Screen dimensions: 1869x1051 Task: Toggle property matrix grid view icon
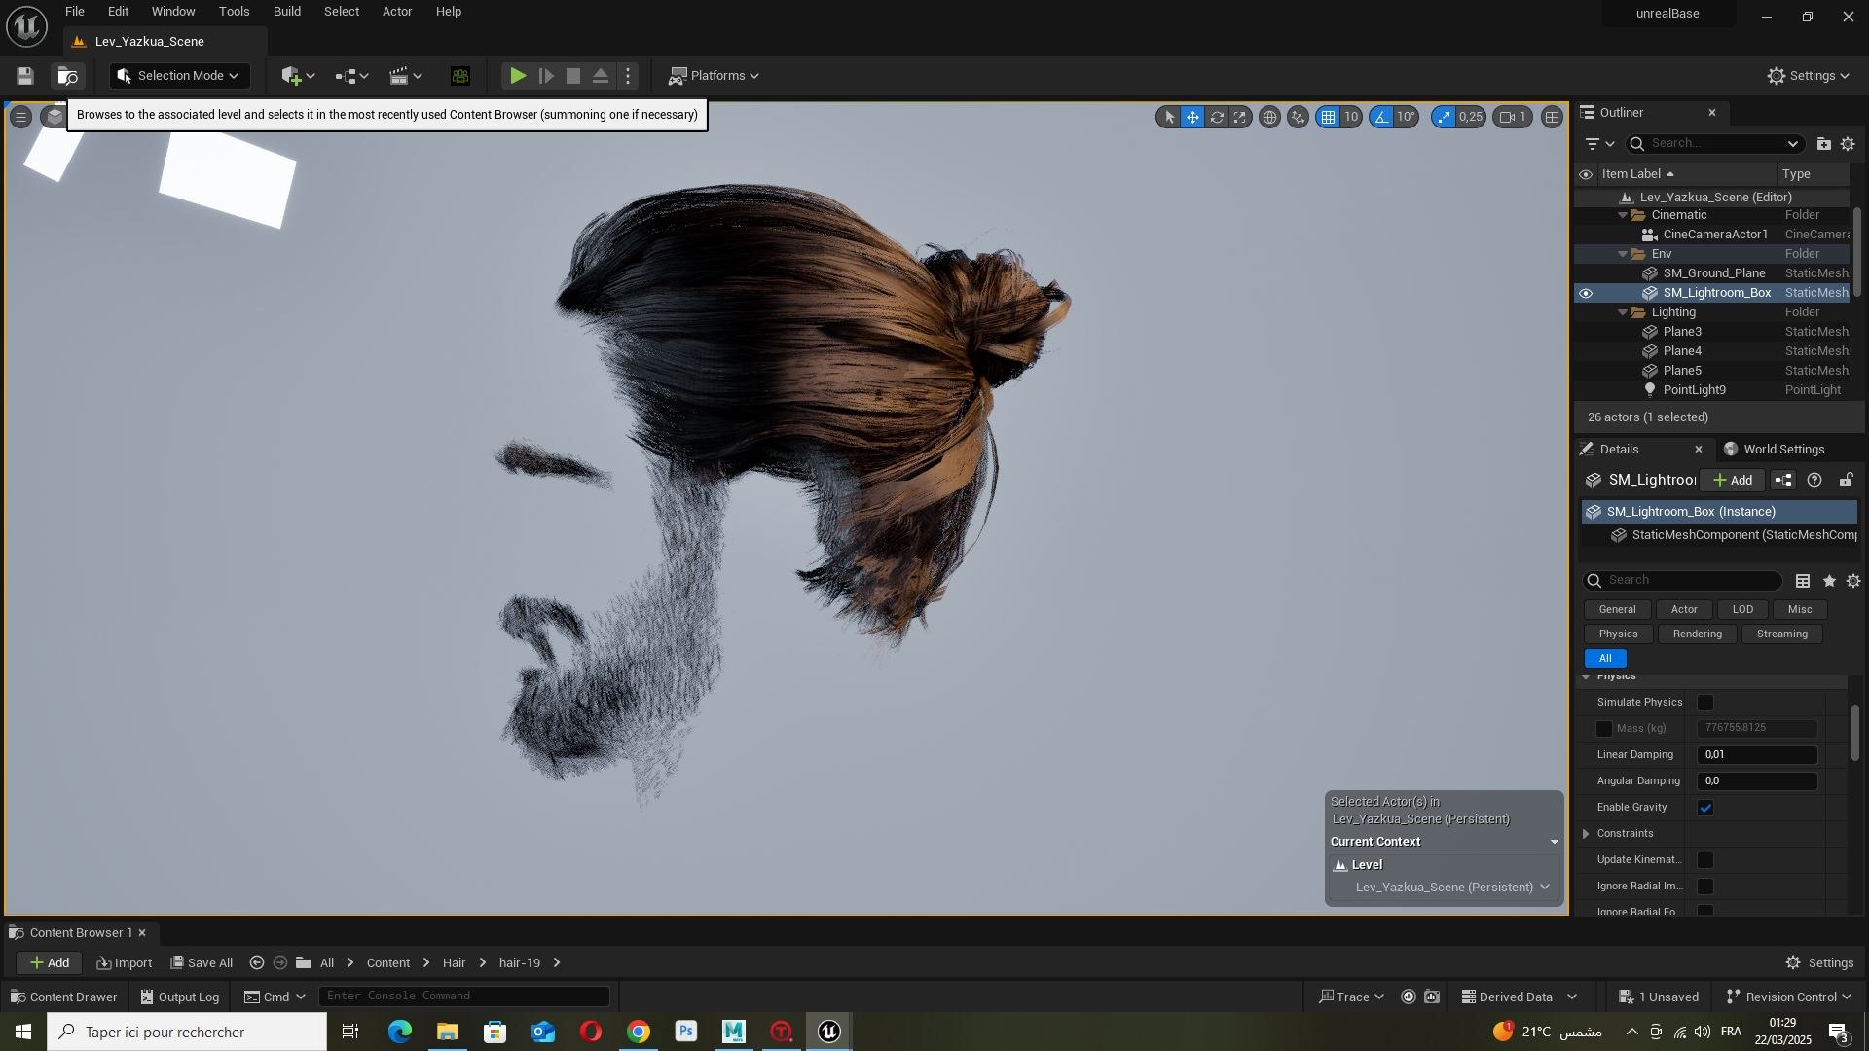click(x=1803, y=581)
